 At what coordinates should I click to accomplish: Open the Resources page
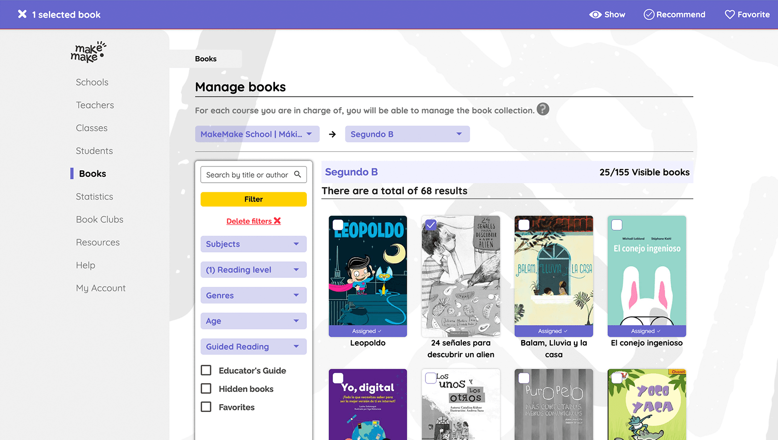[98, 242]
